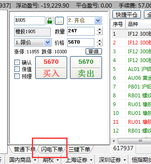The image size is (151, 164).
Task: Click the 卖出 5670 sell button
Action: pyautogui.click(x=86, y=68)
